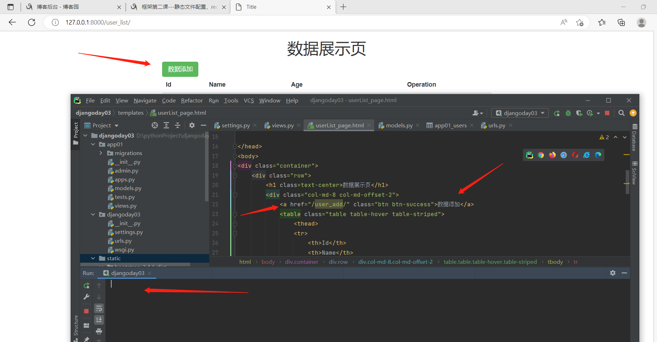Collapse the app01 folder in the tree
Screen dimensions: 657x342
93,145
